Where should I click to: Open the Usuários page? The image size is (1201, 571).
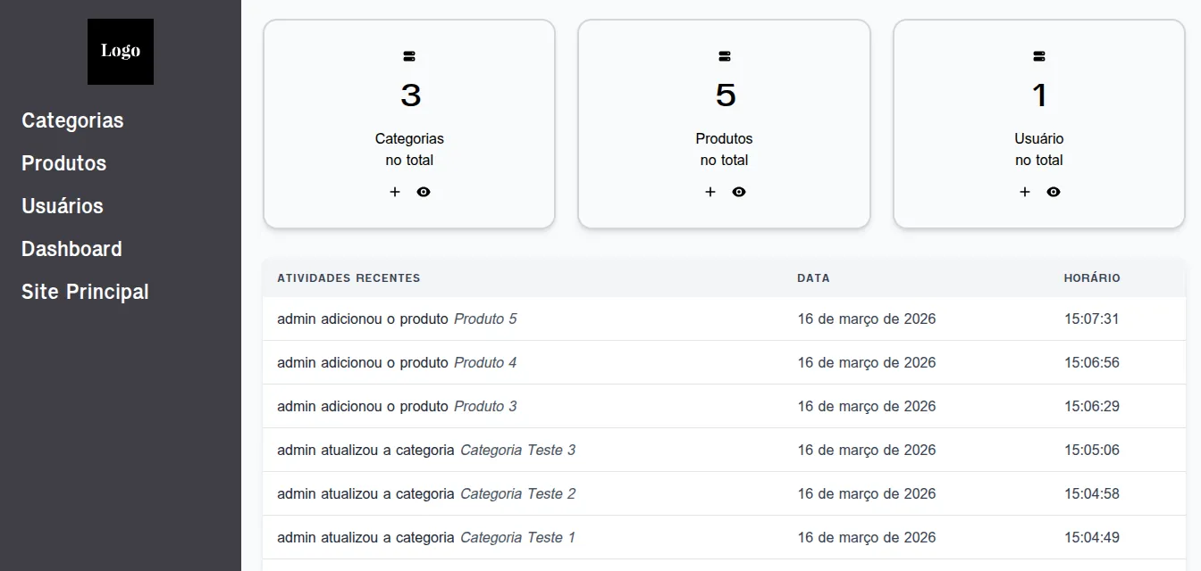click(x=62, y=205)
